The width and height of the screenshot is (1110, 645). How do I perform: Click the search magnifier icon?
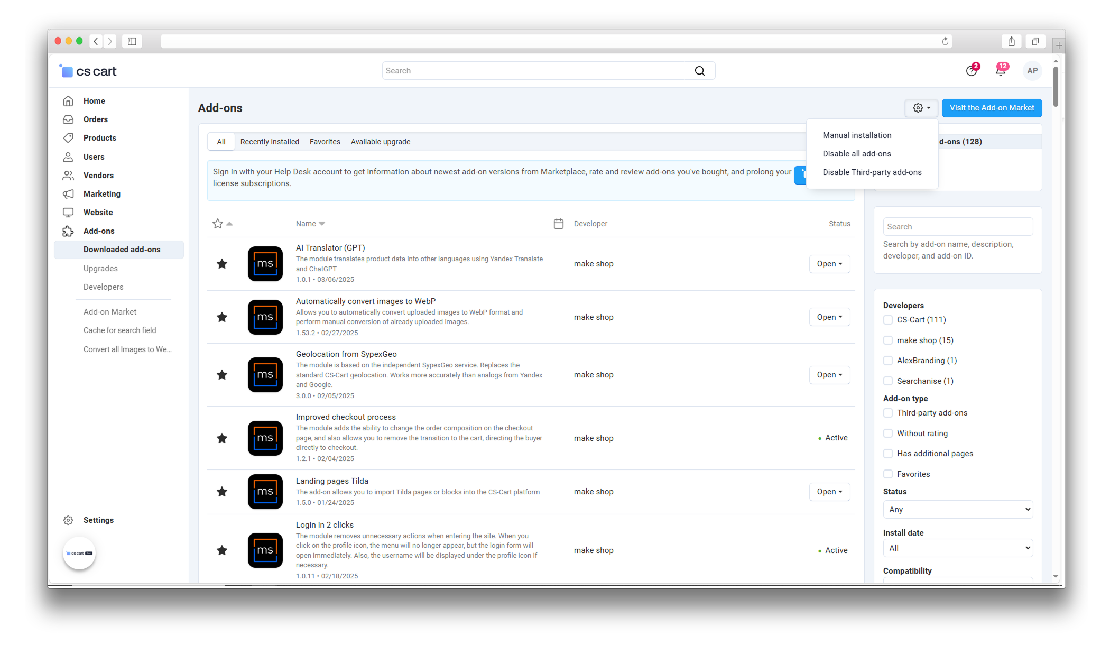click(x=699, y=71)
